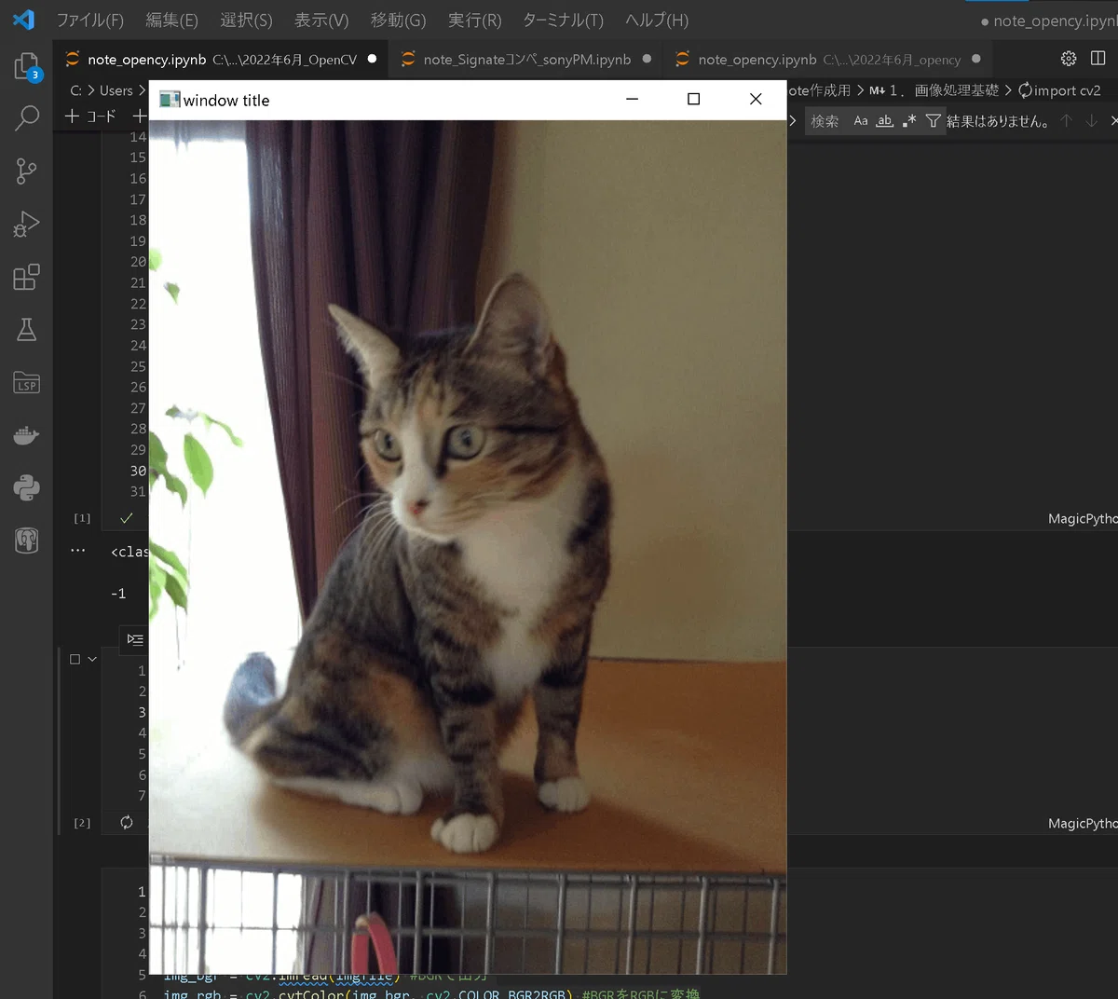The image size is (1118, 999).
Task: Go to next match in find widget
Action: [1092, 120]
